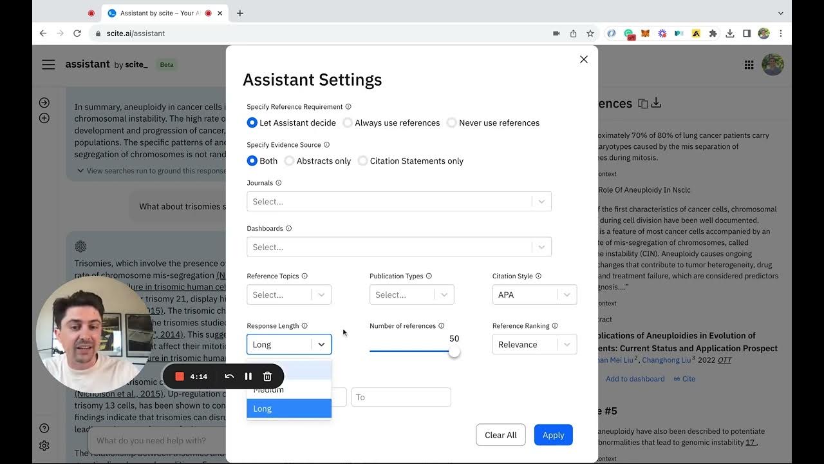
Task: Open Chrome three-dot menu
Action: pyautogui.click(x=781, y=34)
